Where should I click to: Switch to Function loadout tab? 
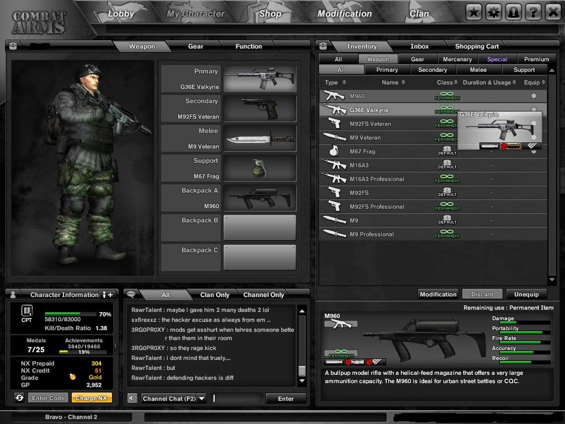point(249,46)
